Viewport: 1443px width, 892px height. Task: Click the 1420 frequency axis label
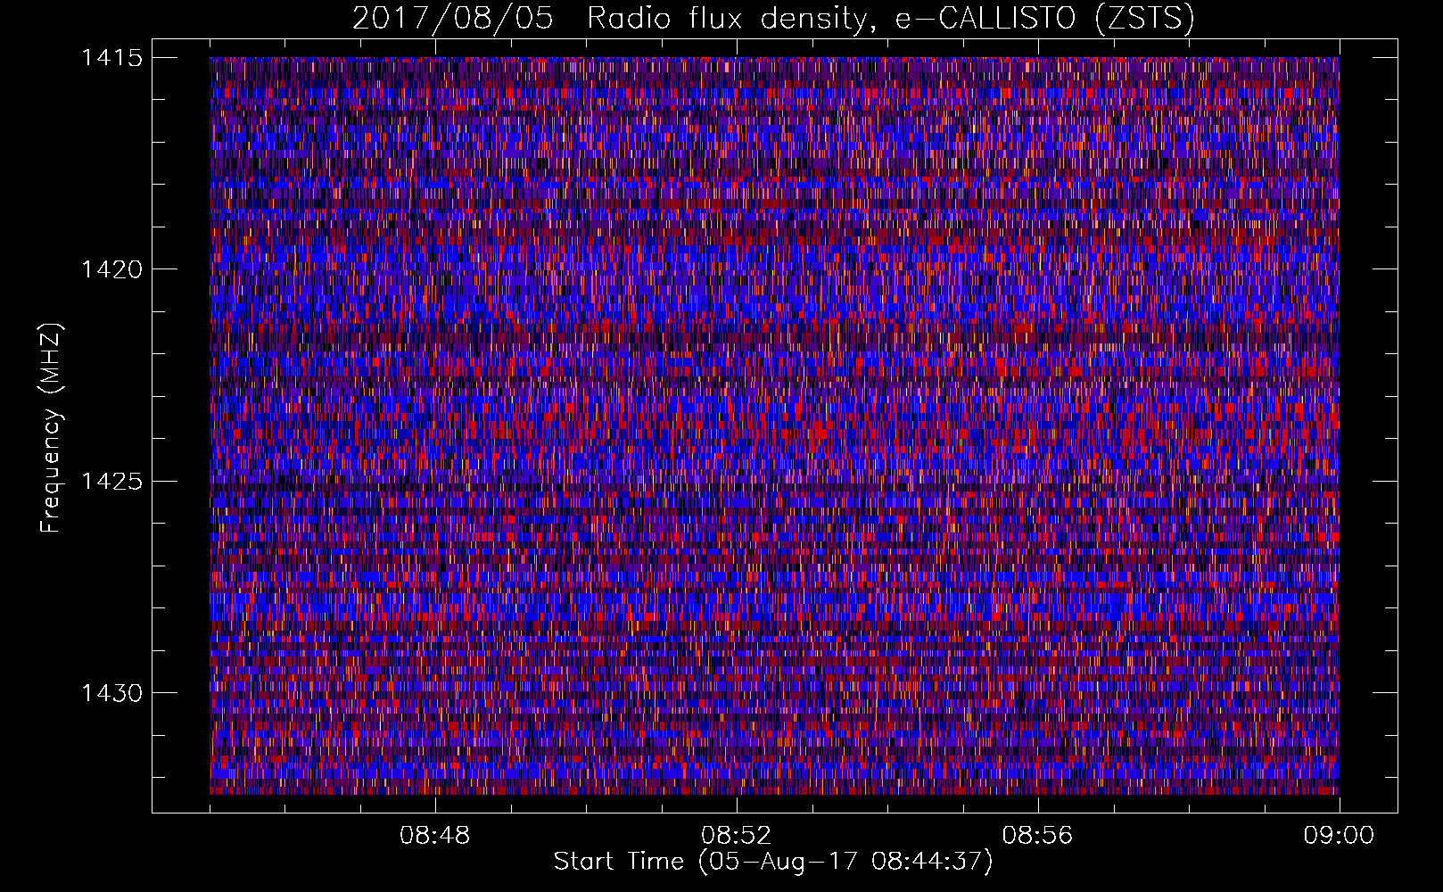coord(111,269)
